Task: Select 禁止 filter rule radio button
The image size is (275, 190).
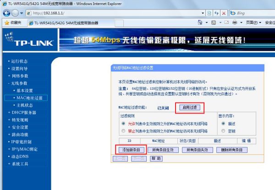Action: [123, 131]
